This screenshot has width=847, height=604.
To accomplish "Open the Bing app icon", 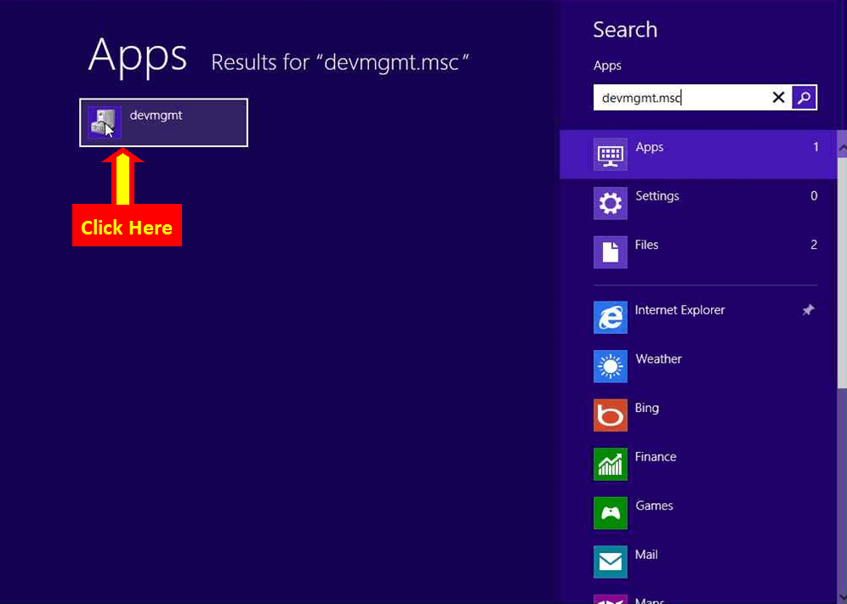I will coord(610,415).
